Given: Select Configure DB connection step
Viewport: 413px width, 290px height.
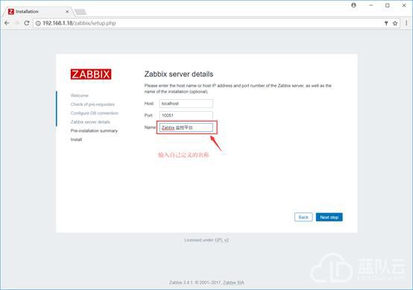Looking at the screenshot, I should click(94, 113).
